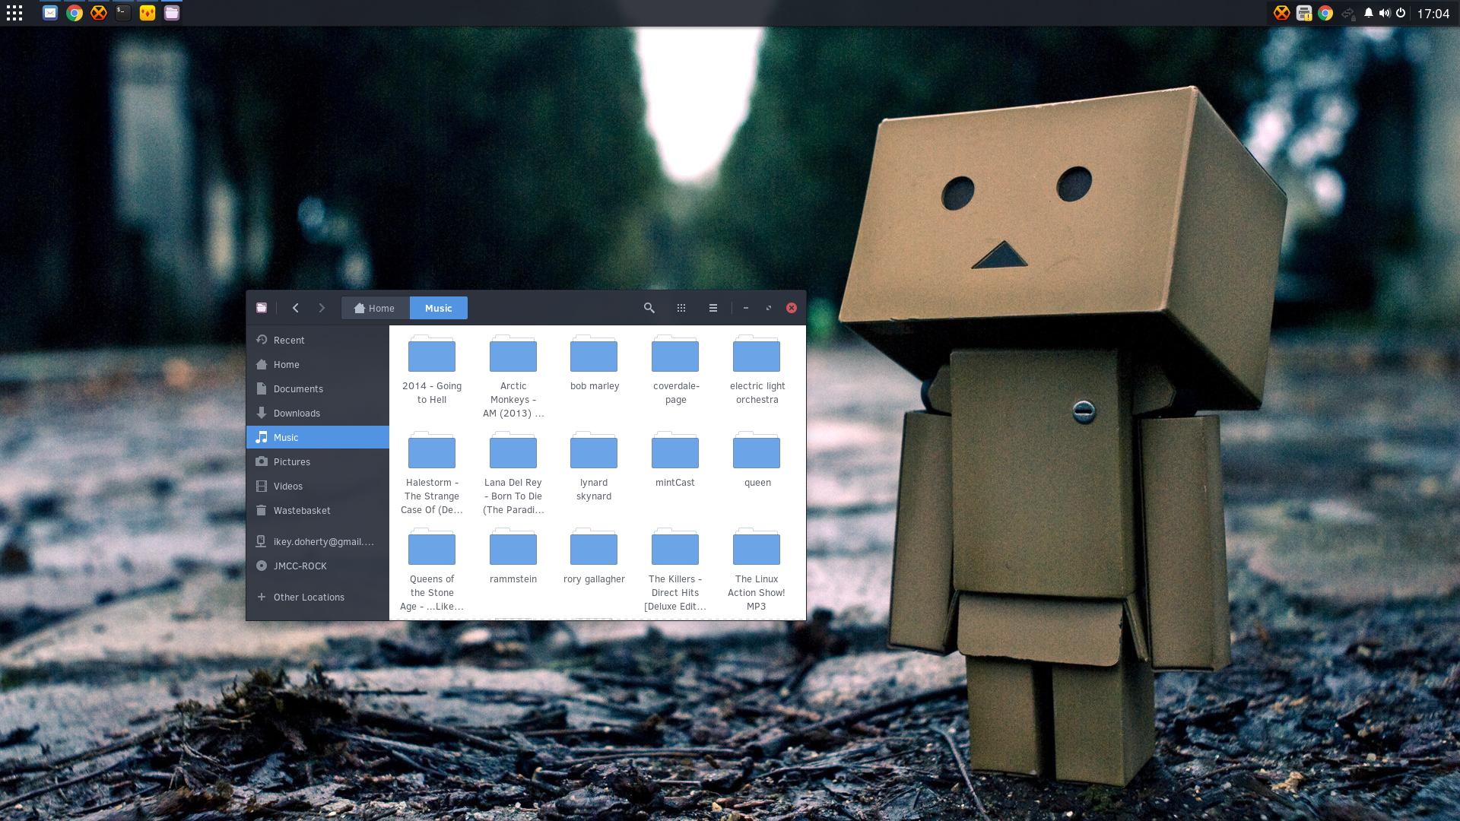Select the electric light orchestra folder
The width and height of the screenshot is (1460, 821).
tap(757, 370)
